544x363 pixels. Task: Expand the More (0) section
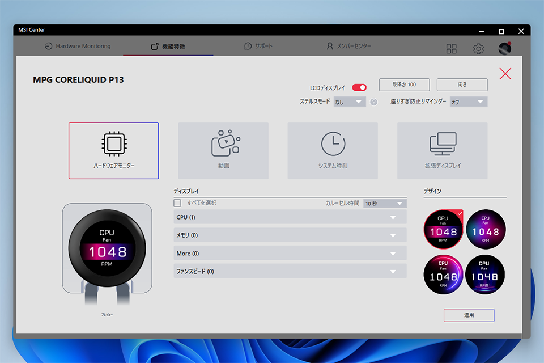290,253
